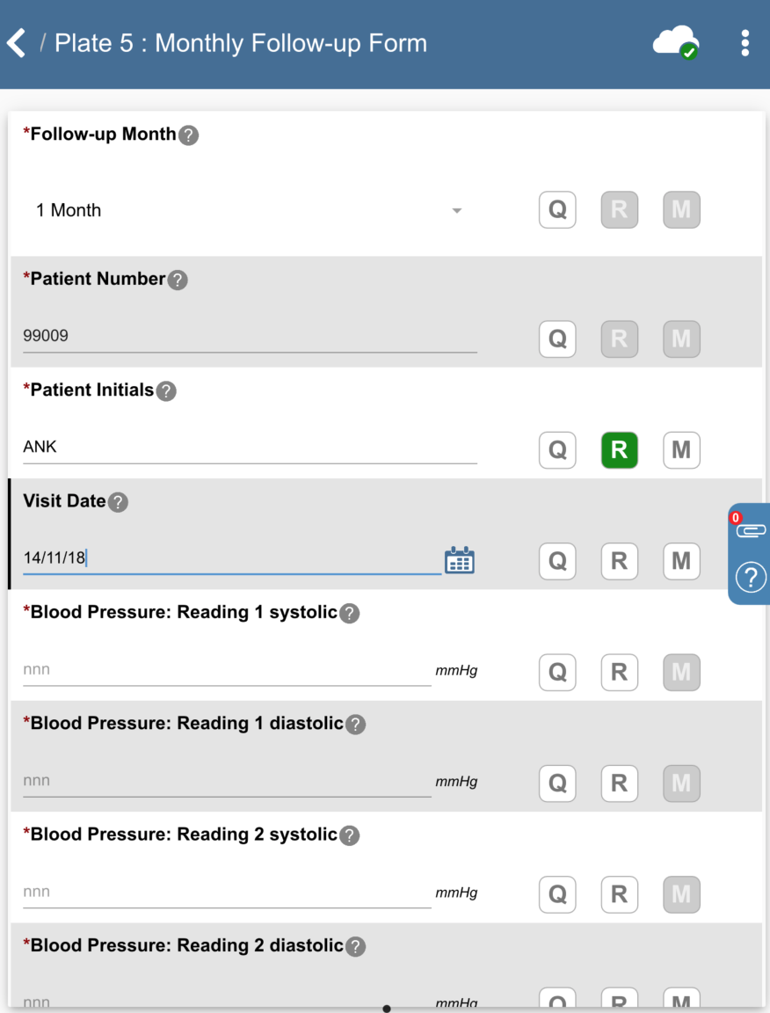Viewport: 770px width, 1013px height.
Task: Click Q button for Reading 1 diastolic
Action: pyautogui.click(x=557, y=783)
